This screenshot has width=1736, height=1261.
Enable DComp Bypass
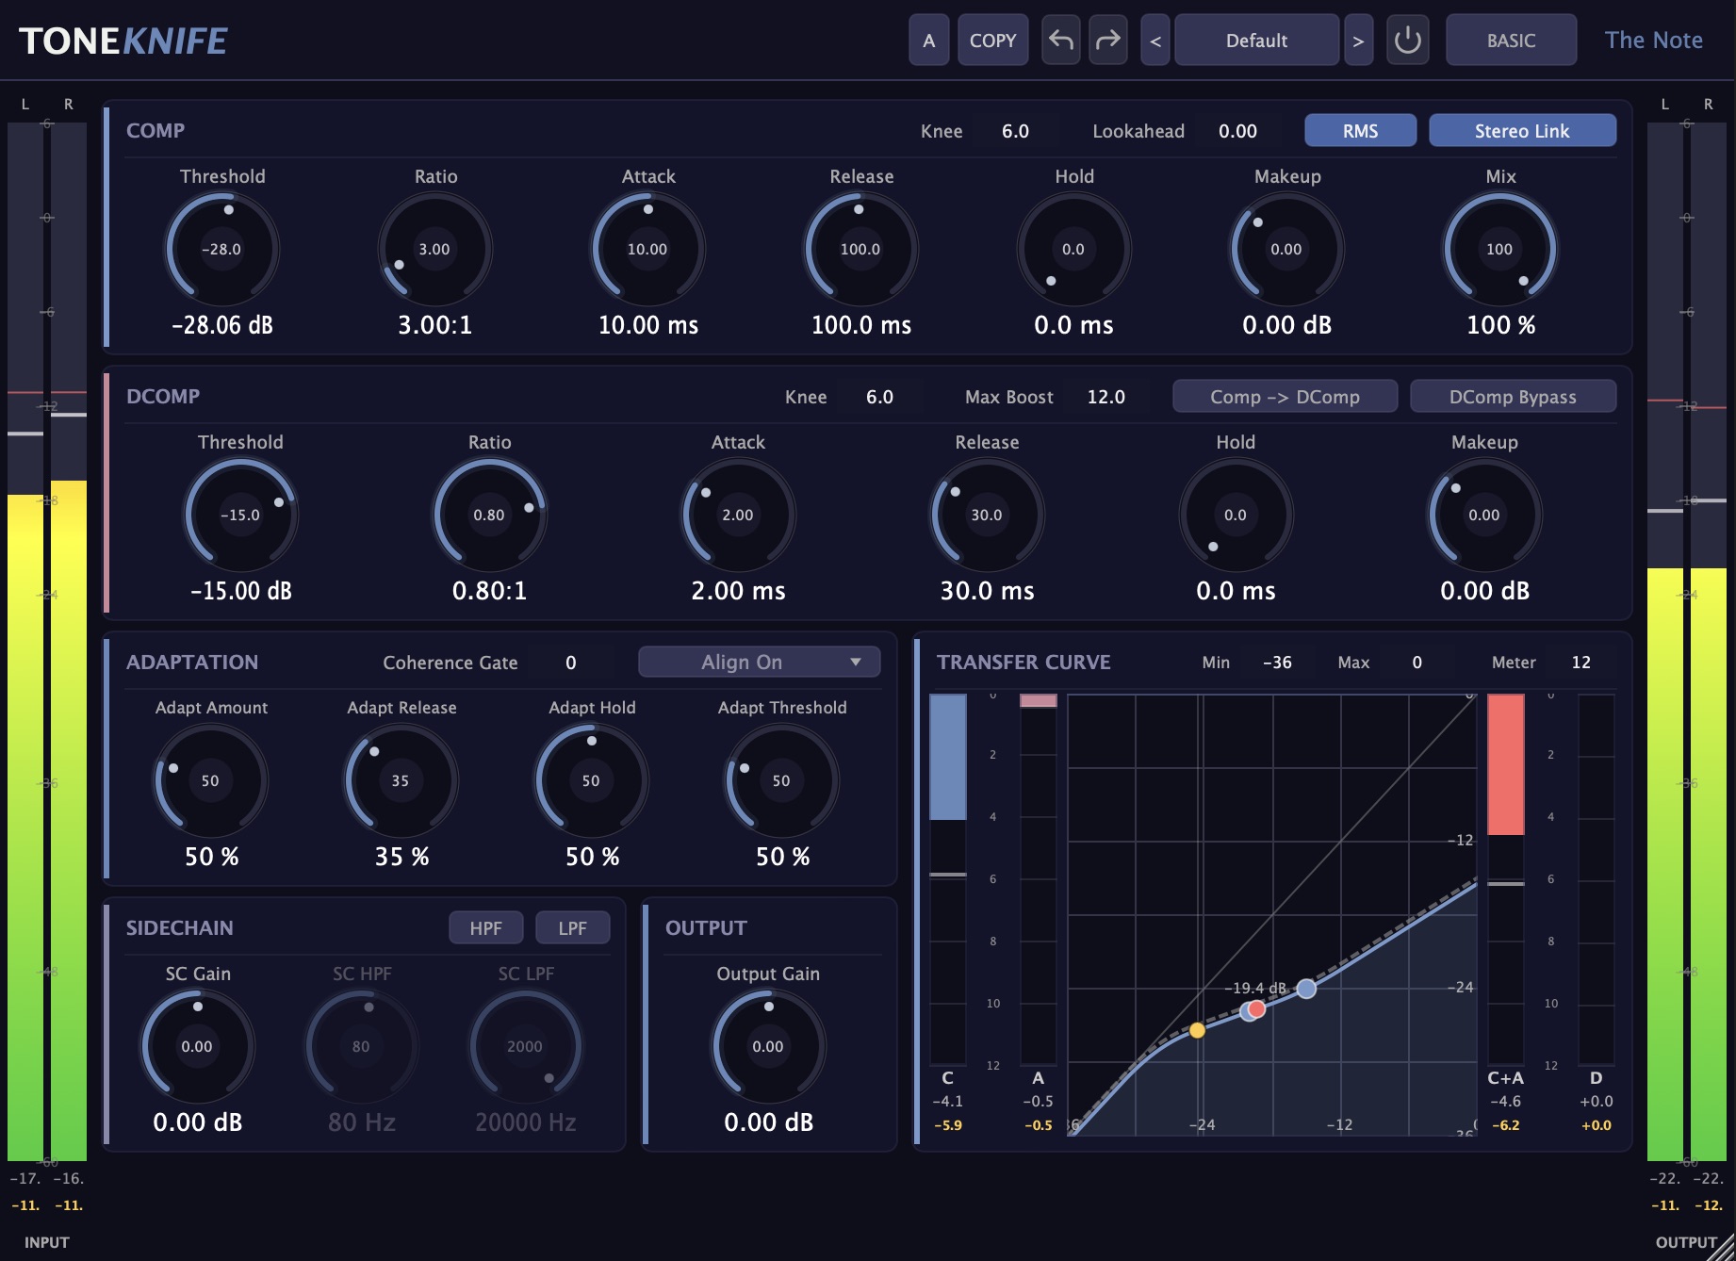(1513, 396)
